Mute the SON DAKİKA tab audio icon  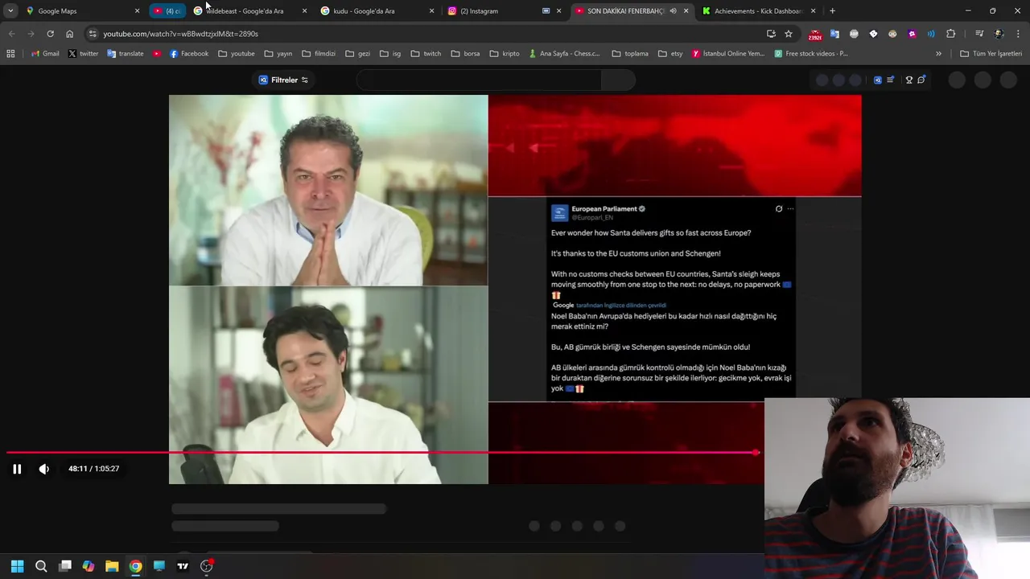[673, 11]
